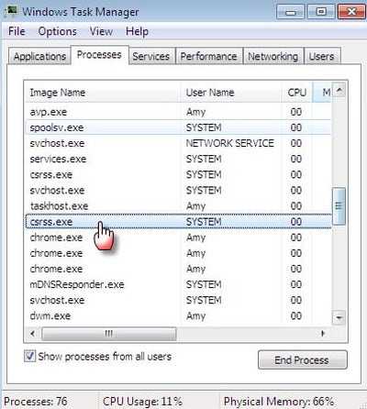
Task: Click the End Process button
Action: 303,359
